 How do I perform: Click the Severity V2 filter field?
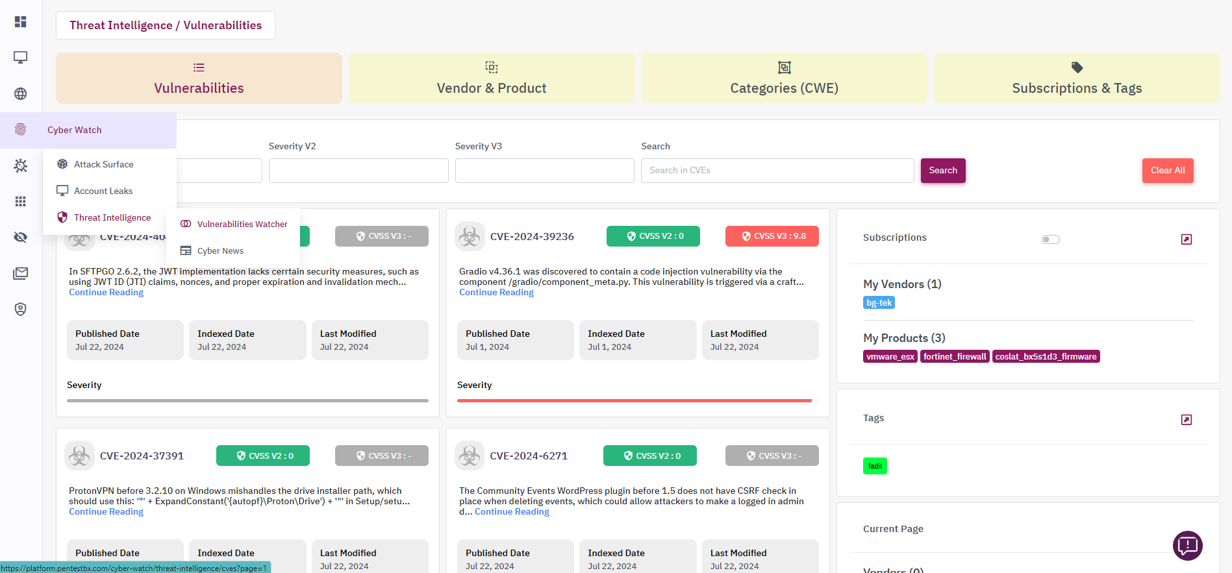(x=358, y=171)
